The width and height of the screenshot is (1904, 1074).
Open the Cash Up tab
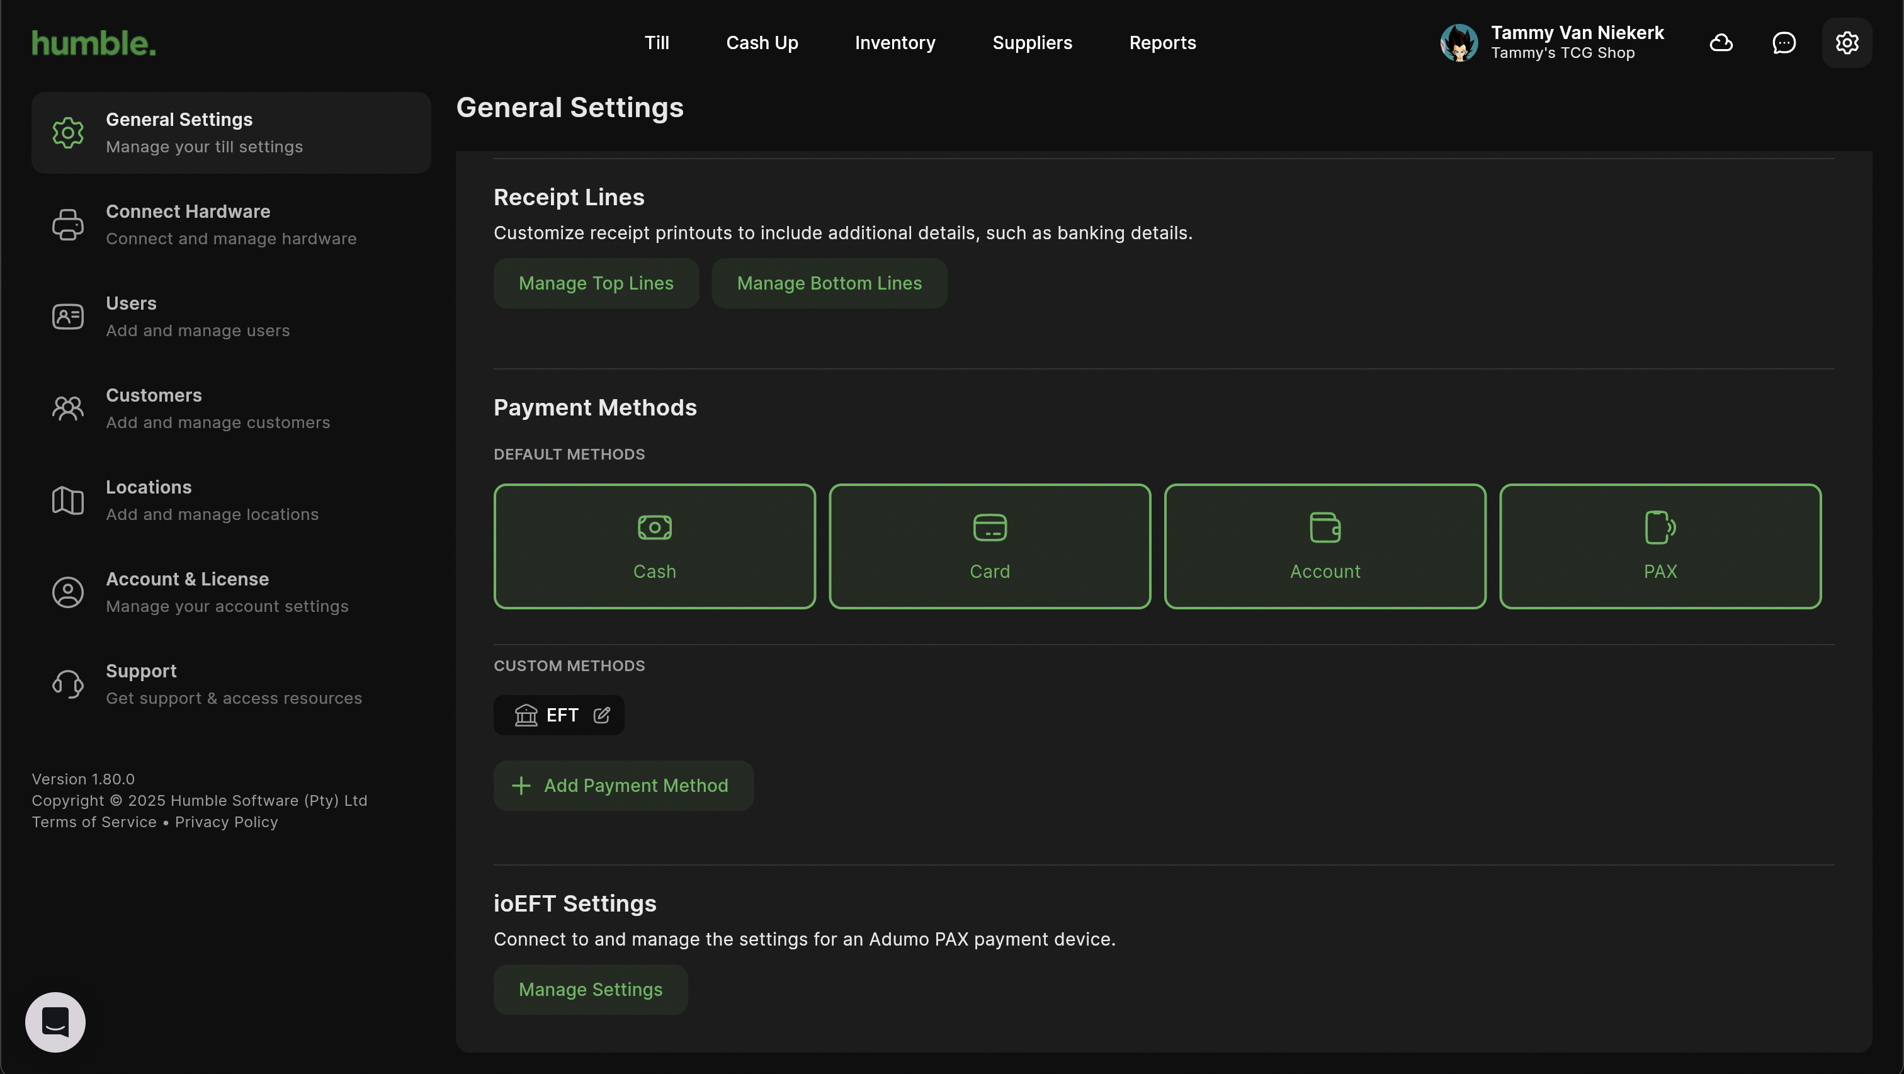tap(761, 43)
